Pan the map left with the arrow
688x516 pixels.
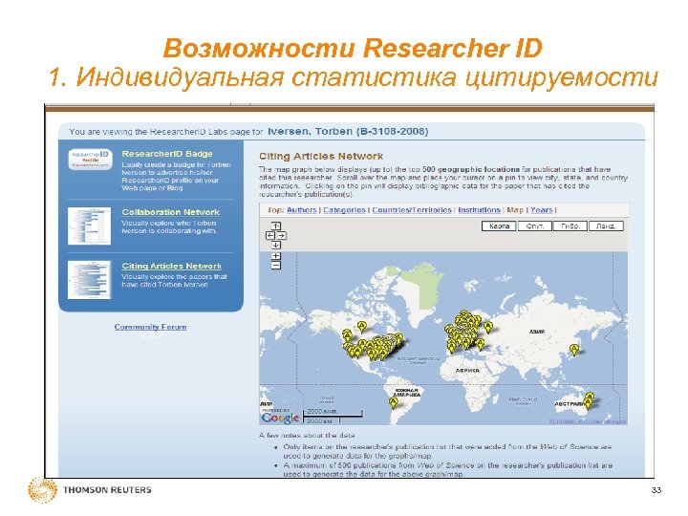point(270,236)
